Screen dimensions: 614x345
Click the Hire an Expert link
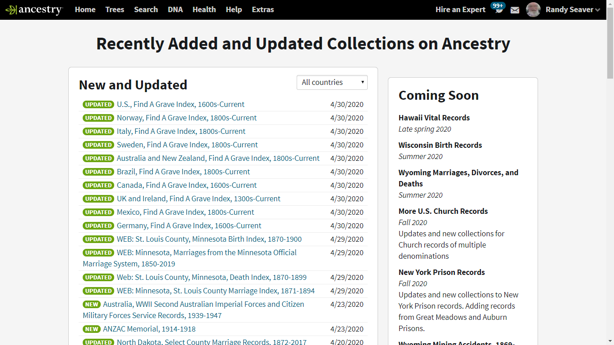(x=460, y=9)
